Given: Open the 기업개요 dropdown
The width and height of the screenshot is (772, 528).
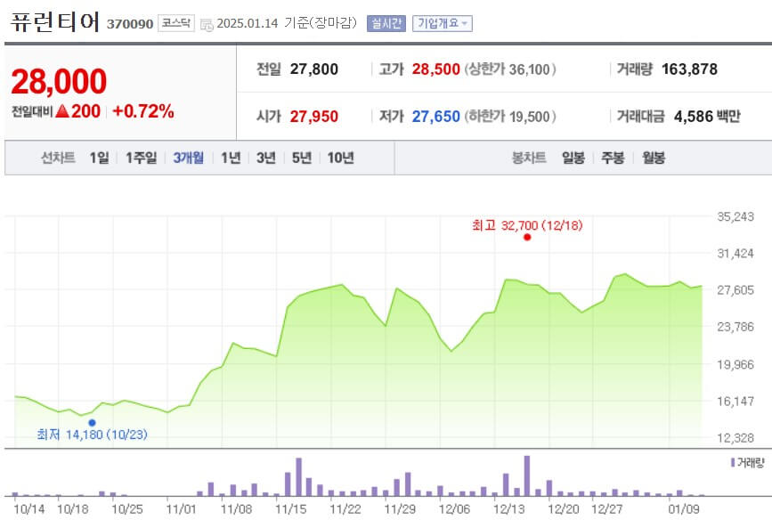Looking at the screenshot, I should [443, 23].
